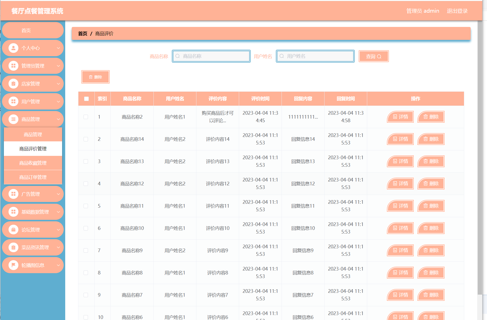Open the 商品收藏管理 submenu item

pyautogui.click(x=33, y=163)
